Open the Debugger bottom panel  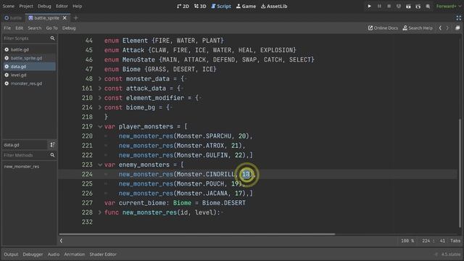[x=33, y=254]
